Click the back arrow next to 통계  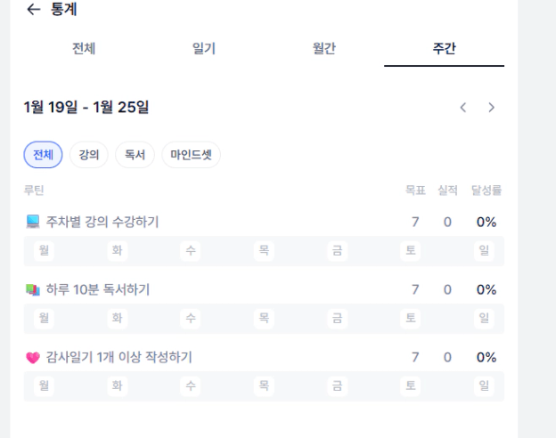click(x=34, y=10)
